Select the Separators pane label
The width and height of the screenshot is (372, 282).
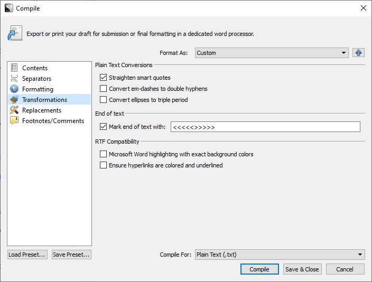tap(37, 79)
